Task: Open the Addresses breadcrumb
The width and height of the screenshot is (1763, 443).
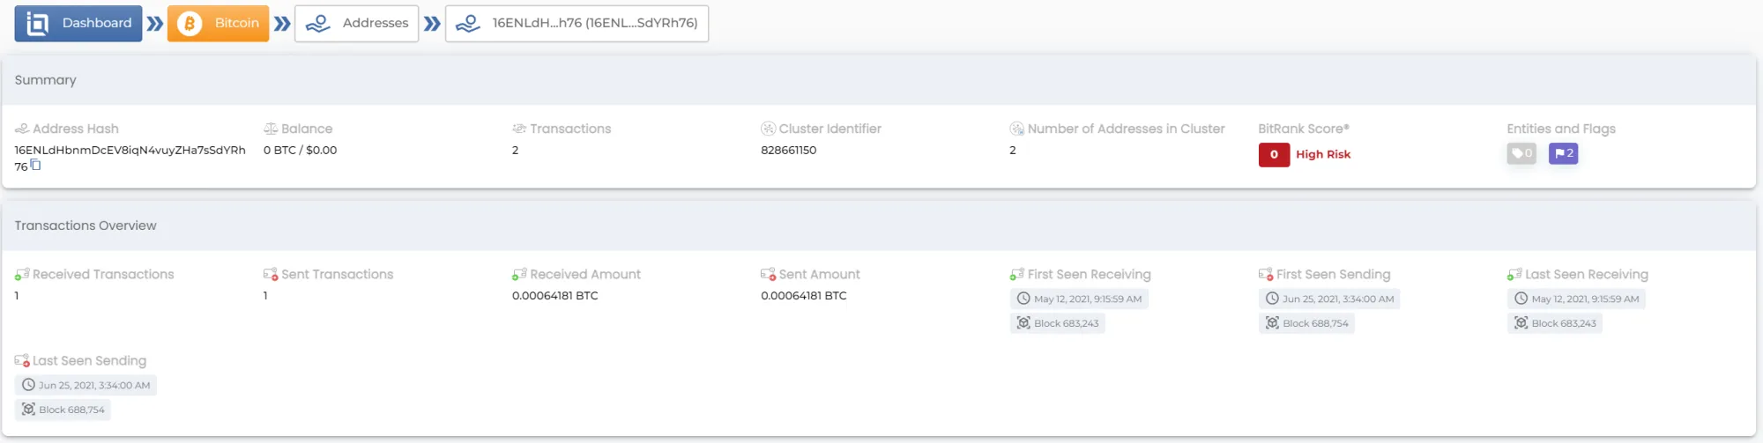Action: point(356,23)
